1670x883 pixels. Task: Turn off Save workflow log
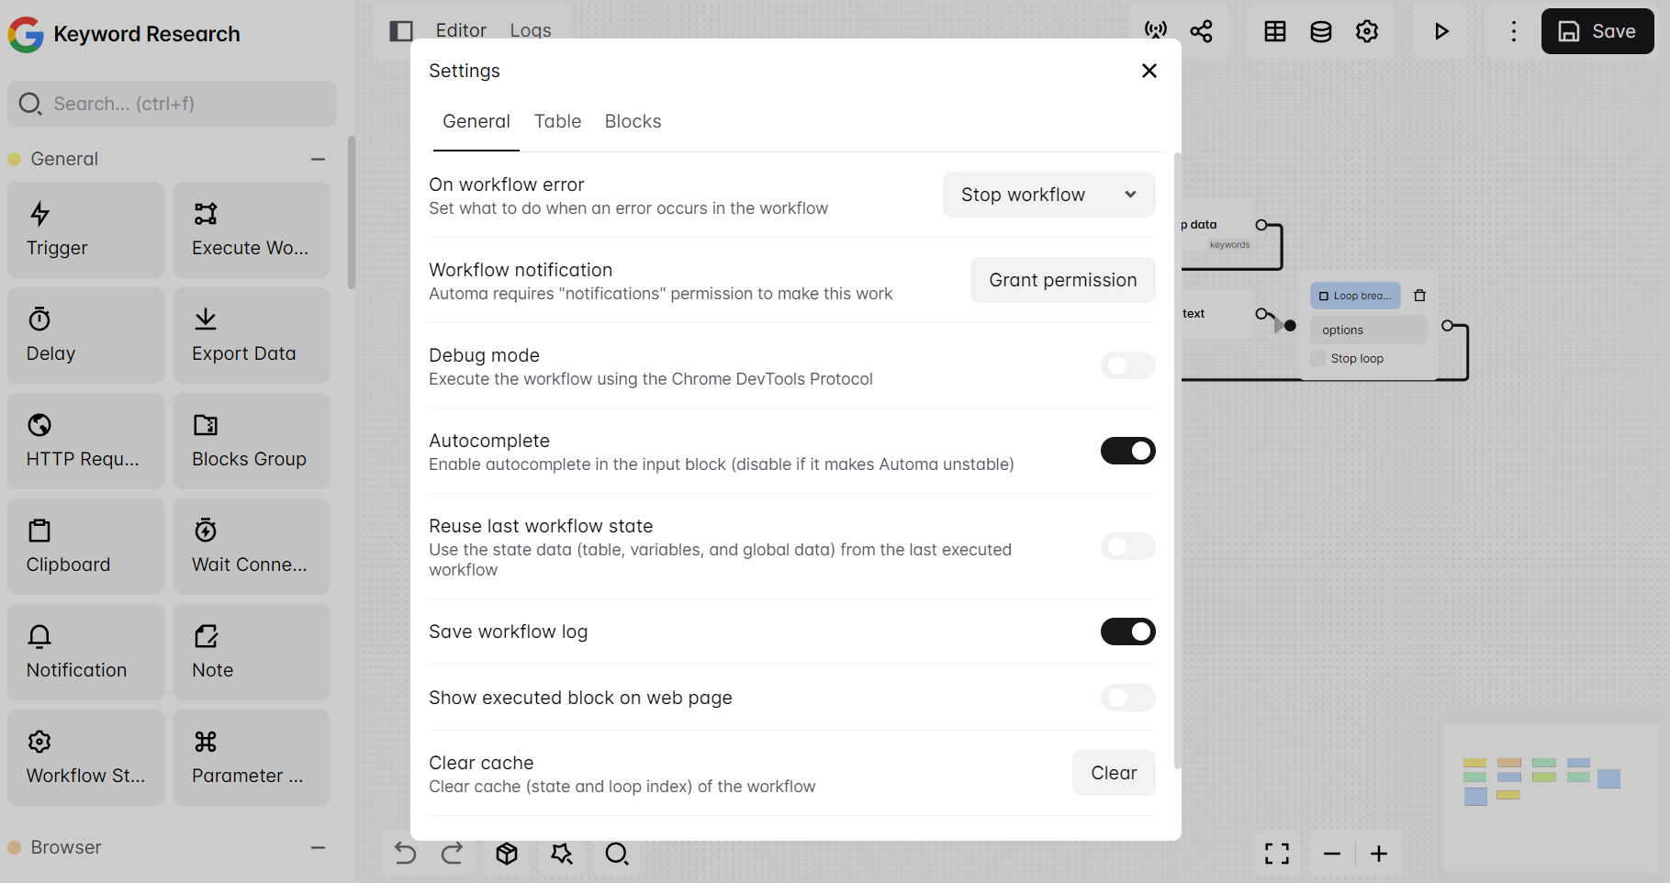(x=1127, y=632)
